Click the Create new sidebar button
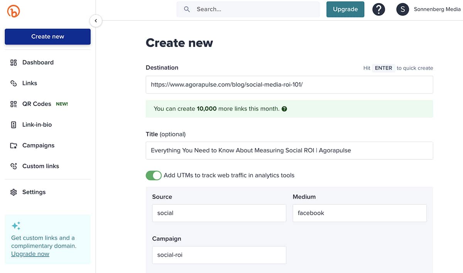463x273 pixels. pyautogui.click(x=48, y=37)
